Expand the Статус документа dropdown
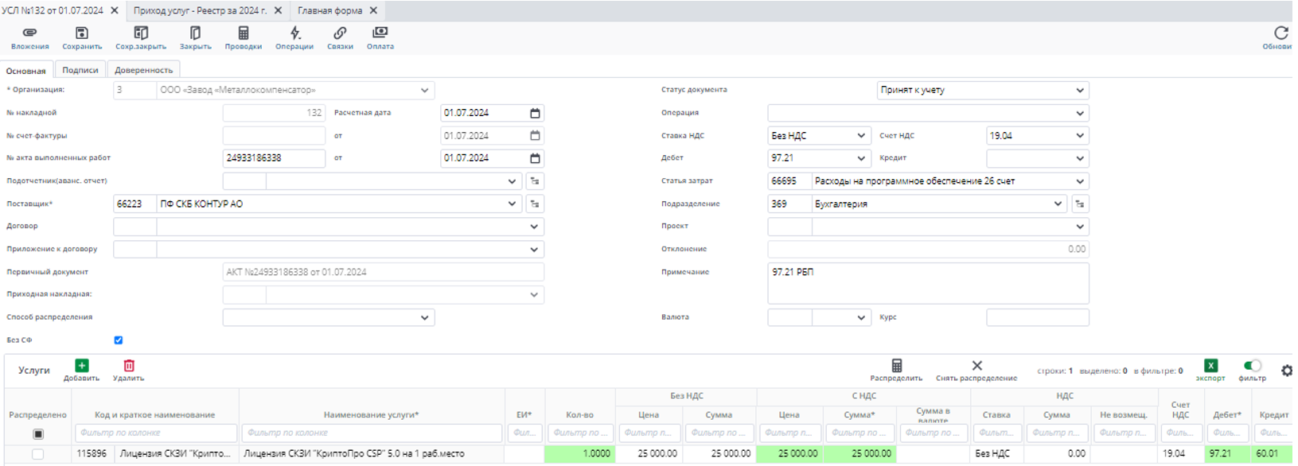The width and height of the screenshot is (1298, 466). [1079, 91]
